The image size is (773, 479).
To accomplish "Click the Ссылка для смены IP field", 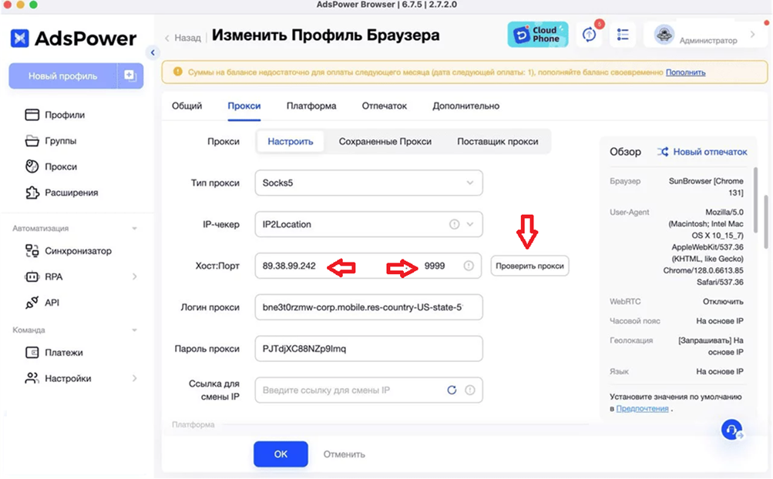I will point(368,390).
